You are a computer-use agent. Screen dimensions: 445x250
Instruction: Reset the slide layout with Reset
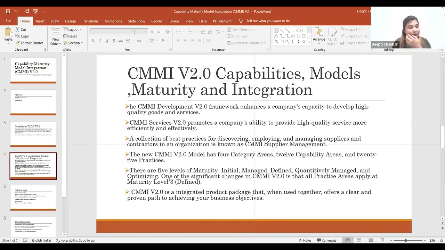(x=70, y=36)
